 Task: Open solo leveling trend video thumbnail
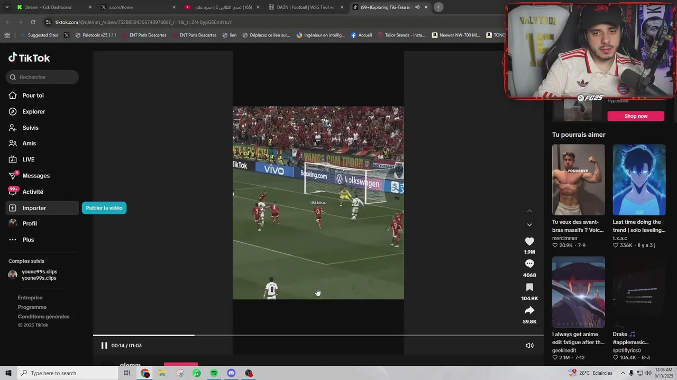pyautogui.click(x=639, y=179)
